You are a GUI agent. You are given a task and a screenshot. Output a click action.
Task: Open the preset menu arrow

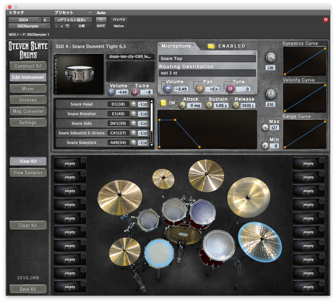coord(90,13)
